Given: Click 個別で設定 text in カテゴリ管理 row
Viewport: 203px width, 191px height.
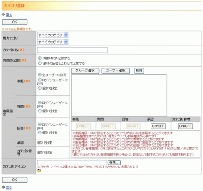Looking at the screenshot, I should 45,152.
